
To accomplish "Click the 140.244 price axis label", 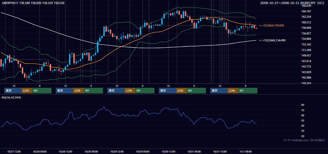I will point(306,83).
